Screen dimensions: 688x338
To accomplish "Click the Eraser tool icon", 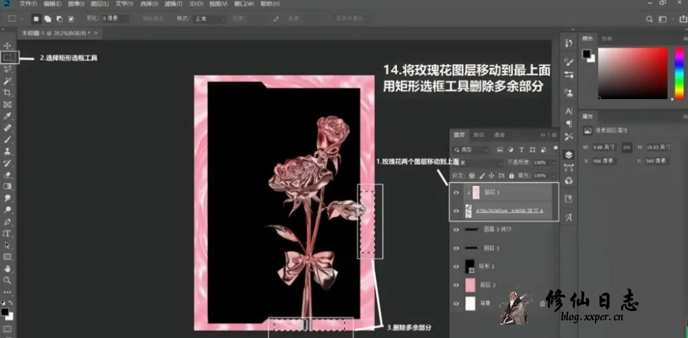I will tap(8, 175).
